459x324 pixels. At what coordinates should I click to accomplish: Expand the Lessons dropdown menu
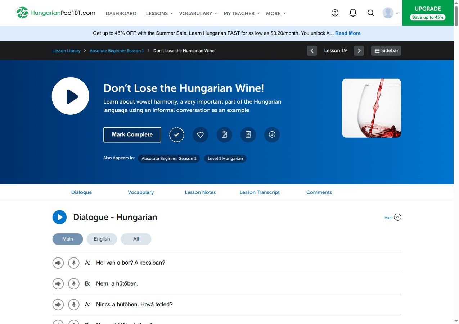[159, 13]
